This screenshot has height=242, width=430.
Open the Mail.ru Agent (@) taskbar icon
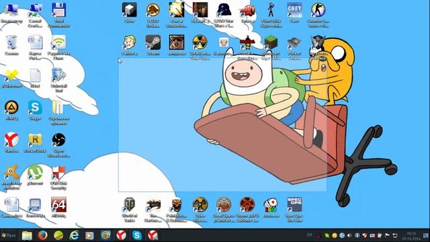[x=105, y=235]
